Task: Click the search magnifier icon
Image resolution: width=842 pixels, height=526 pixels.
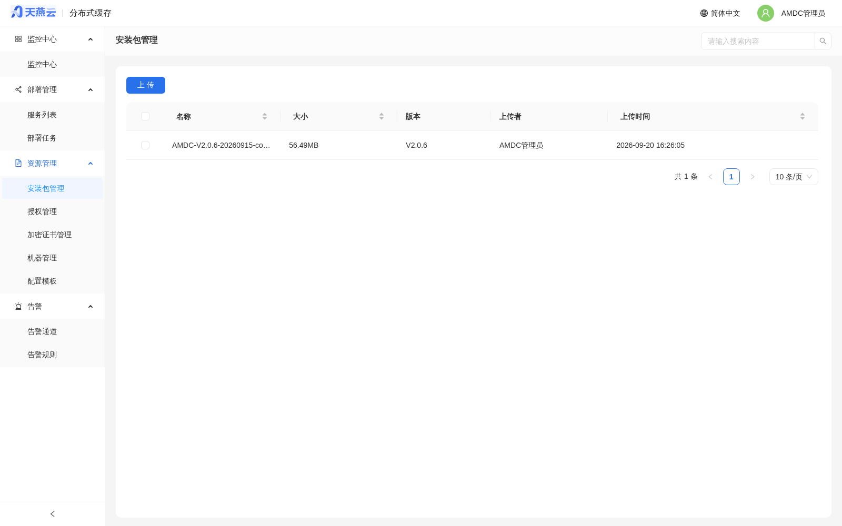Action: tap(823, 41)
